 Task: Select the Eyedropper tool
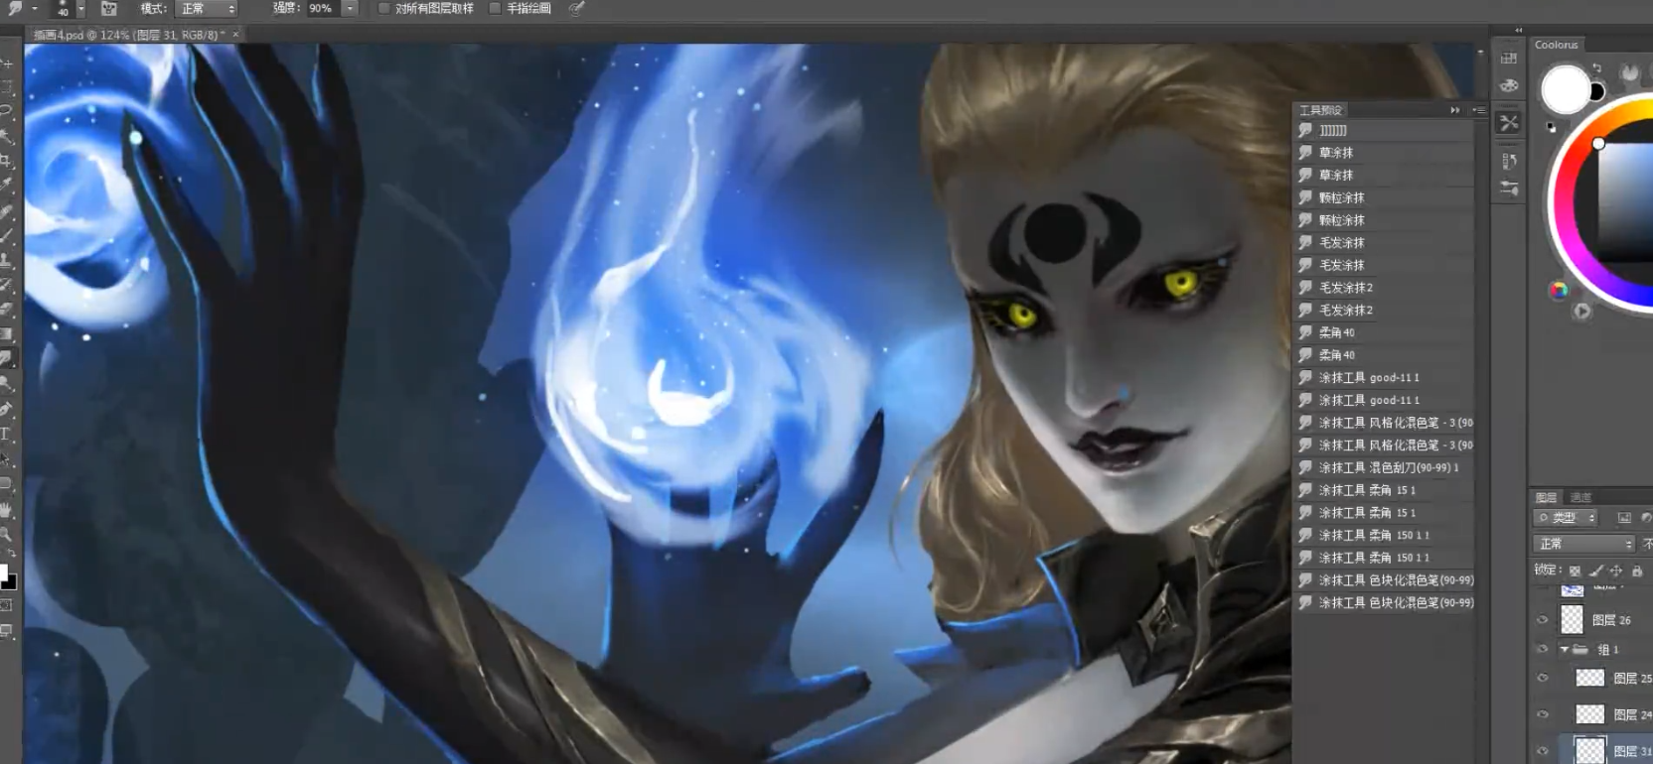(x=7, y=185)
